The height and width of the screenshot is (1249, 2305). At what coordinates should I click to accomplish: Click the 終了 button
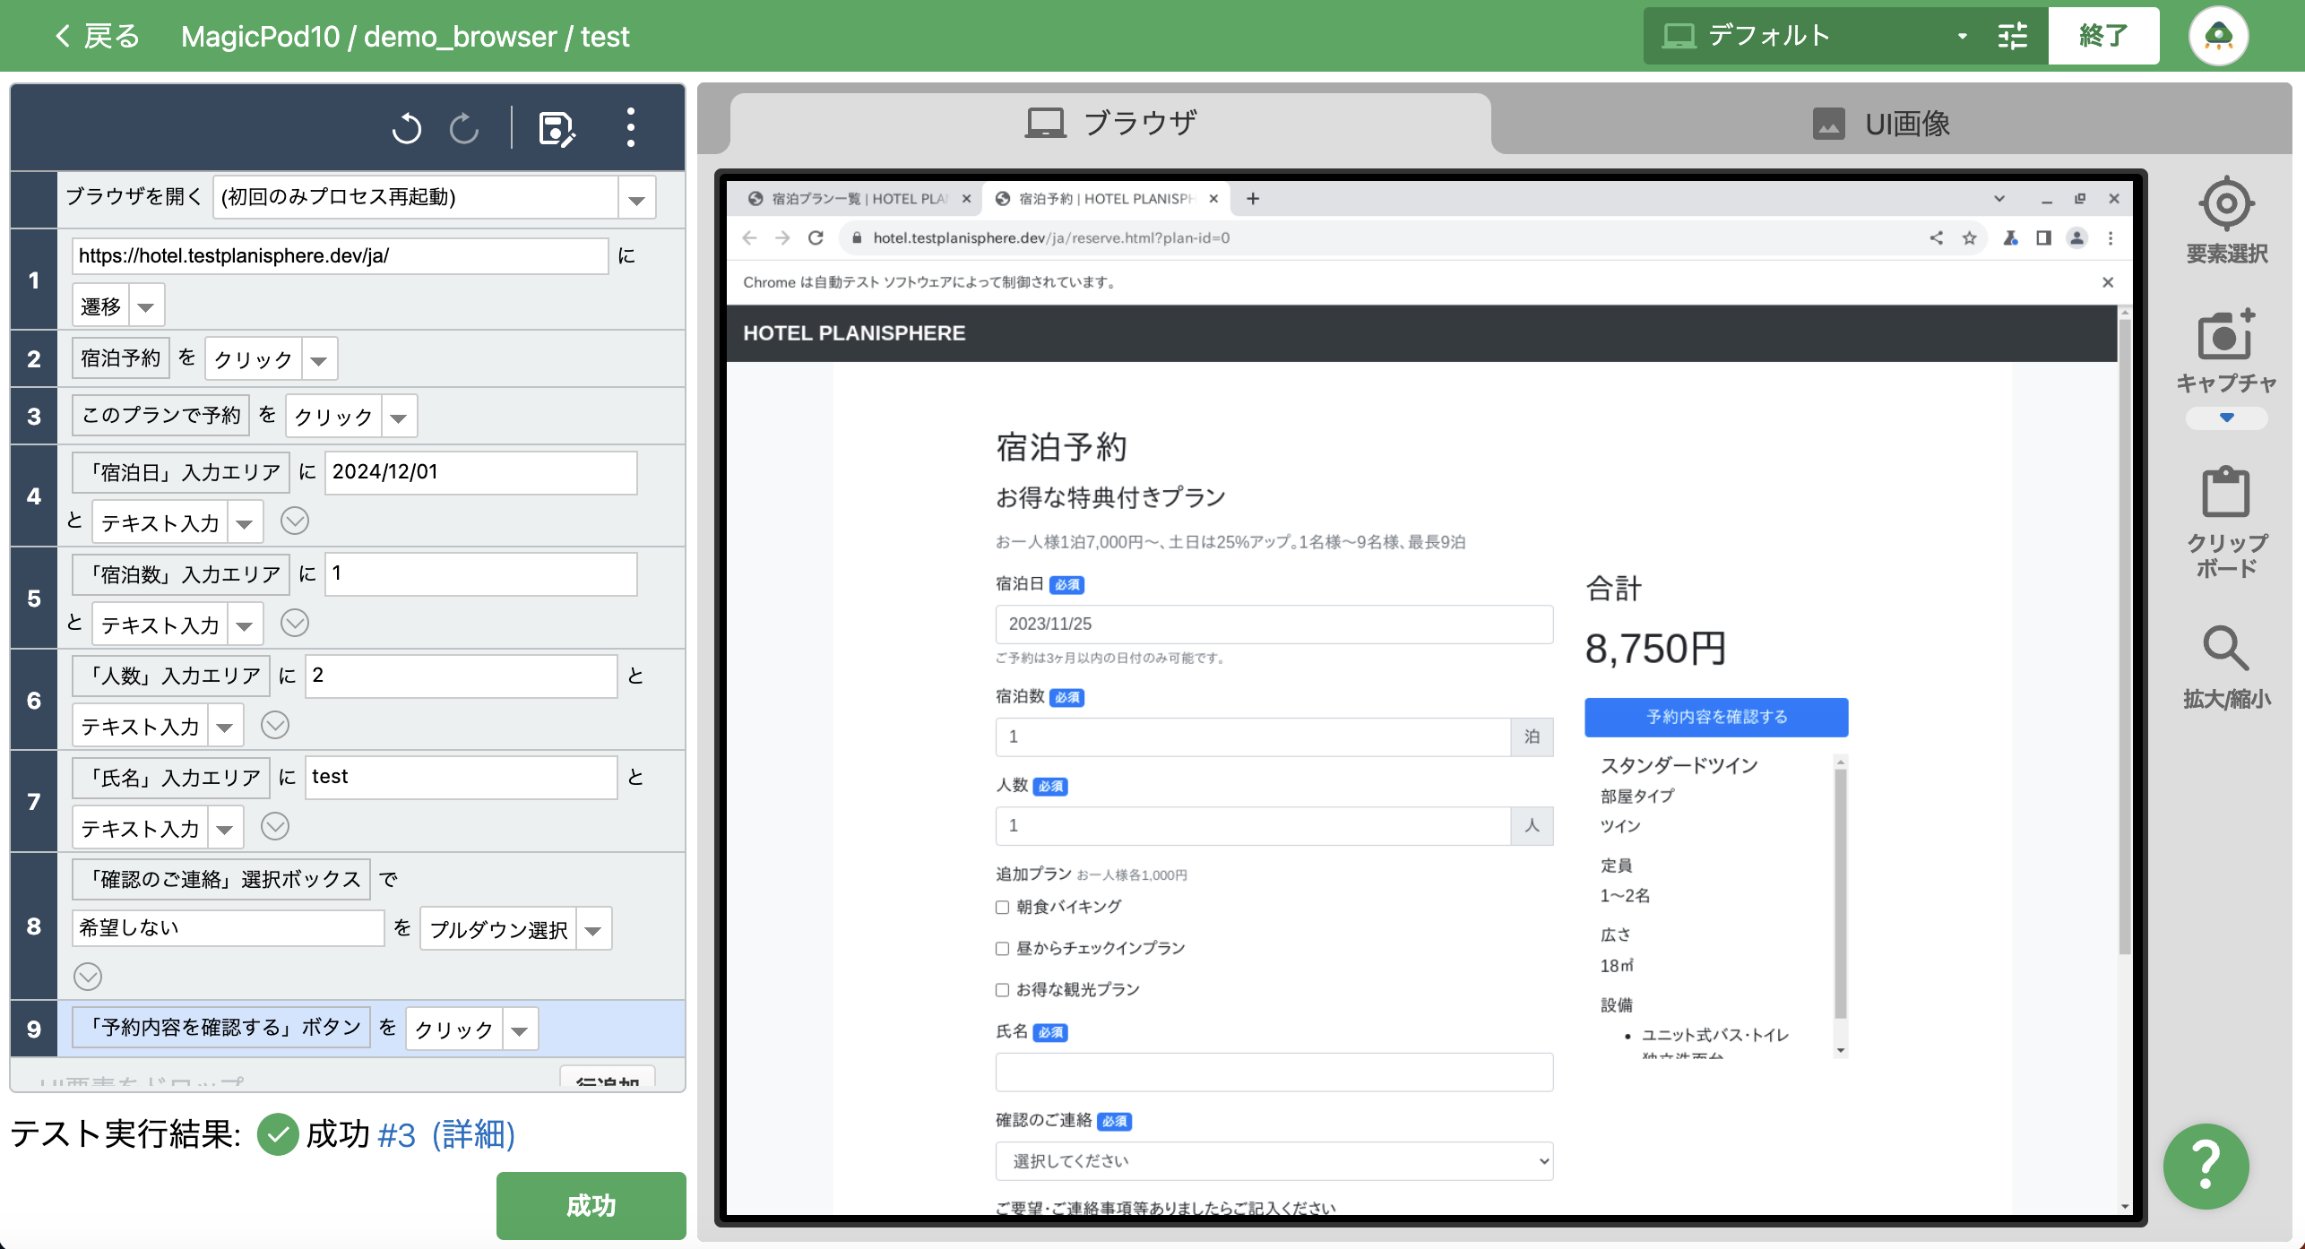(2103, 36)
